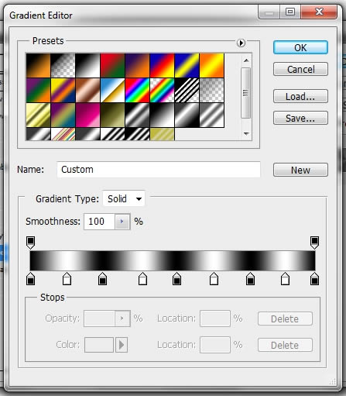Viewport: 346px width, 396px height.
Task: Click the gradient Name text field
Action: pos(159,170)
